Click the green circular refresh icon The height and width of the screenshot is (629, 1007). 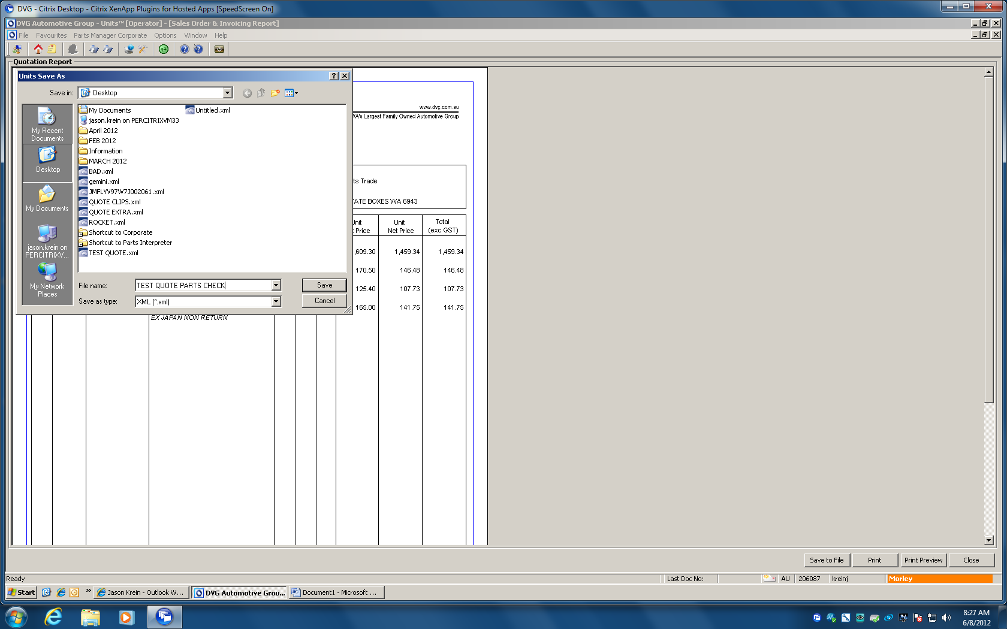tap(164, 49)
